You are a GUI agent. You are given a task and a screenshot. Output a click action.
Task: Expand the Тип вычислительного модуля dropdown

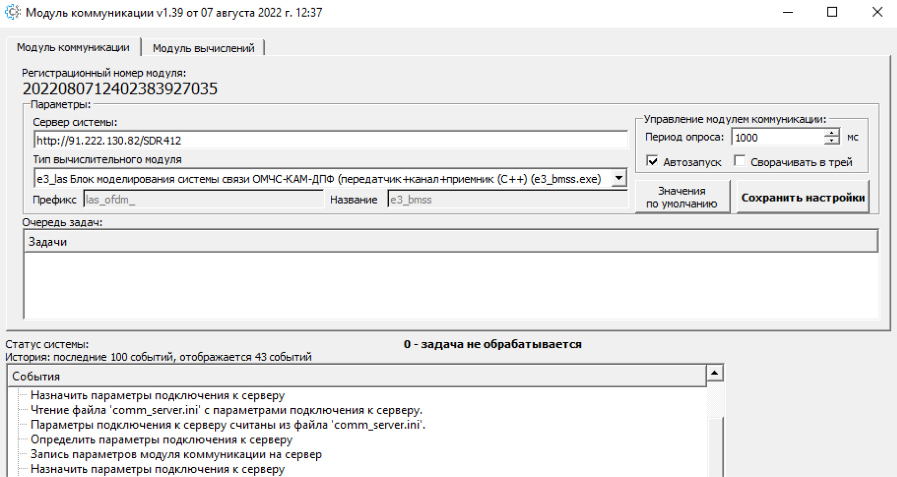[x=619, y=178]
